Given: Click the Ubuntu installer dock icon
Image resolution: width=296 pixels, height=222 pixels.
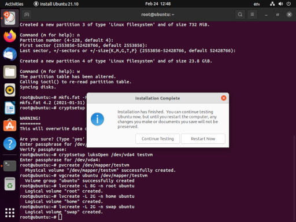Looking at the screenshot, I should click(x=10, y=18).
